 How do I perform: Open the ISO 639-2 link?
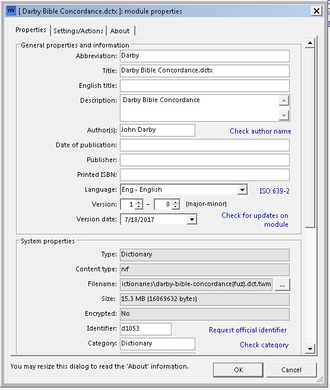point(274,191)
